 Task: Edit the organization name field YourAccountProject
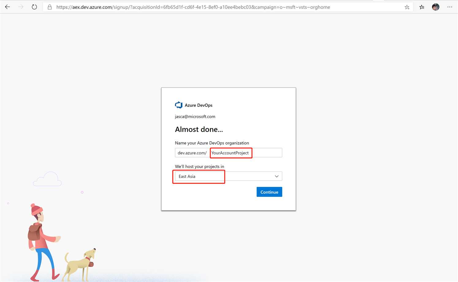pyautogui.click(x=246, y=153)
